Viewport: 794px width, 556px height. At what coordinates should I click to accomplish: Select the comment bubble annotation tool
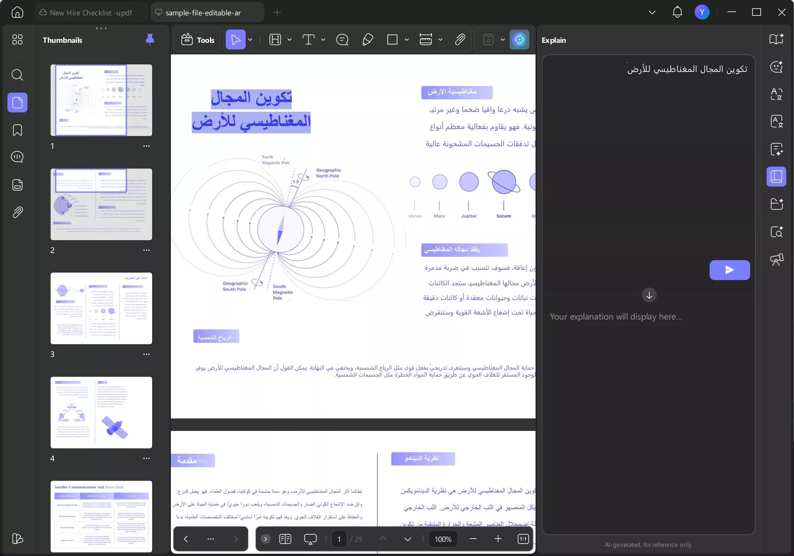(x=342, y=40)
